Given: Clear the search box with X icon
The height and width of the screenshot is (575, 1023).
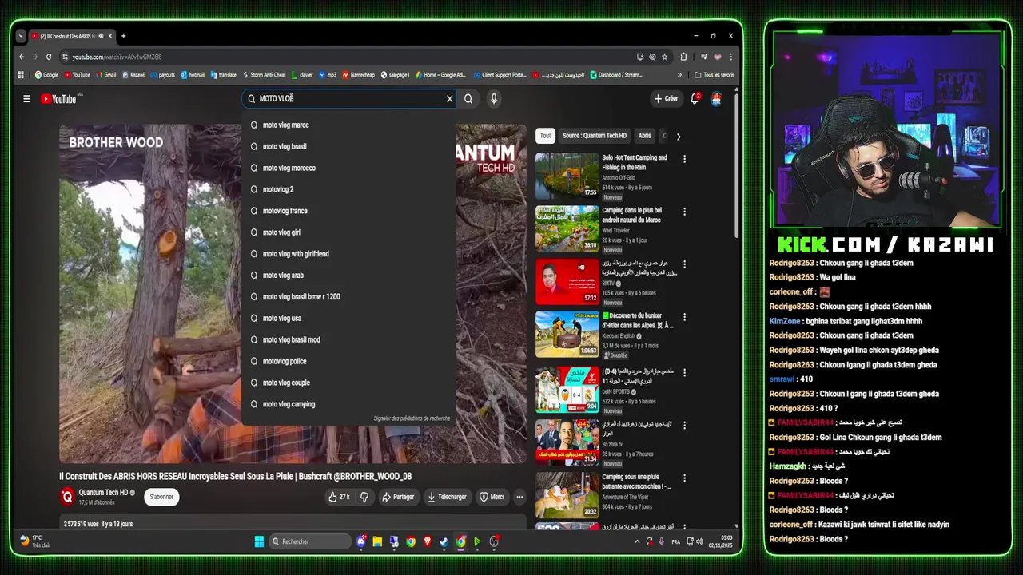Looking at the screenshot, I should click(449, 99).
